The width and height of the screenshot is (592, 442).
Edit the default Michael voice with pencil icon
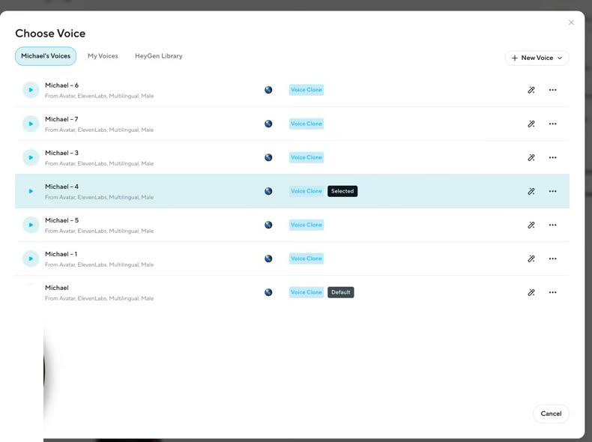pos(531,292)
